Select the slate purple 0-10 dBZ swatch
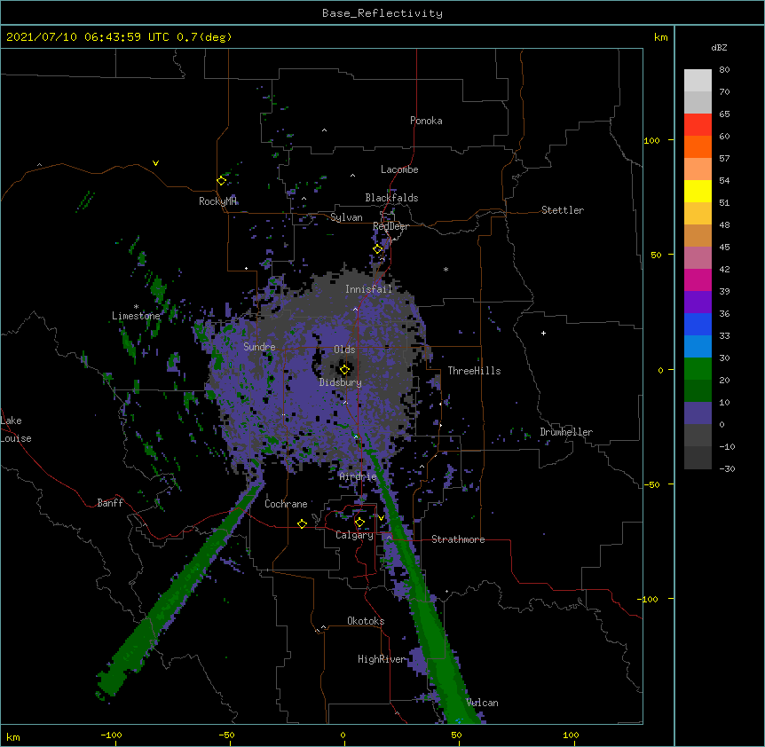The height and width of the screenshot is (747, 765). [x=698, y=413]
